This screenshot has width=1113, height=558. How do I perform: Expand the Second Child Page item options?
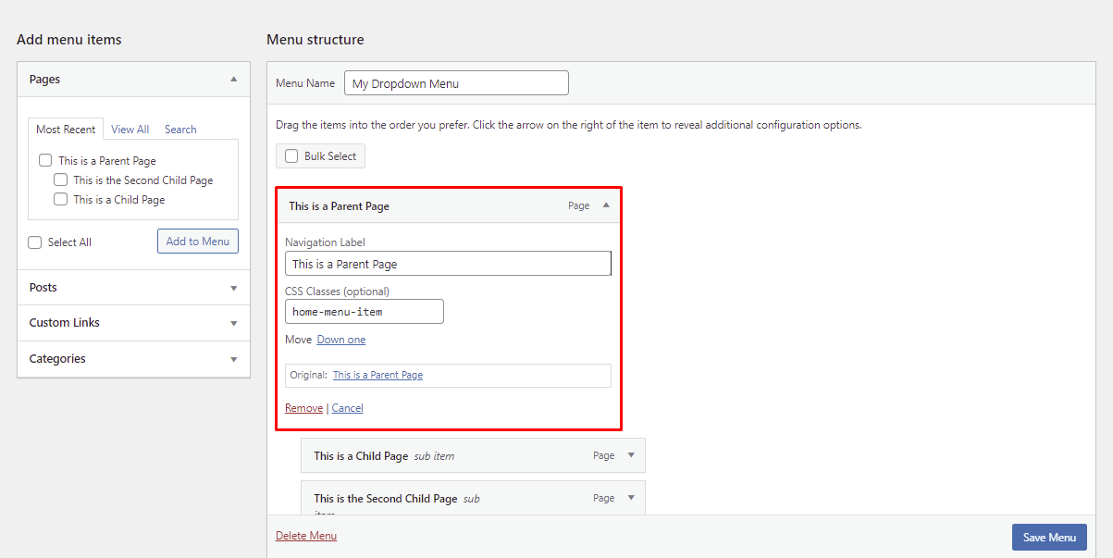coord(632,498)
